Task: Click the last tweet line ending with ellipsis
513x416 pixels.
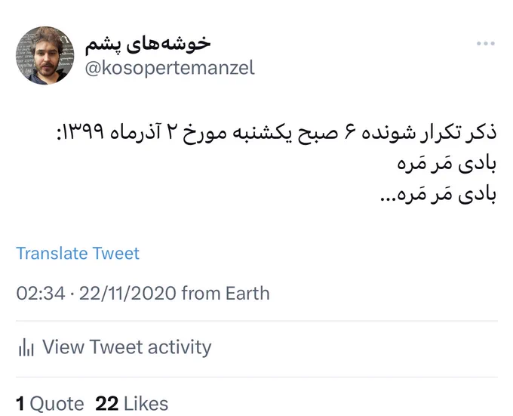Action: click(x=438, y=194)
